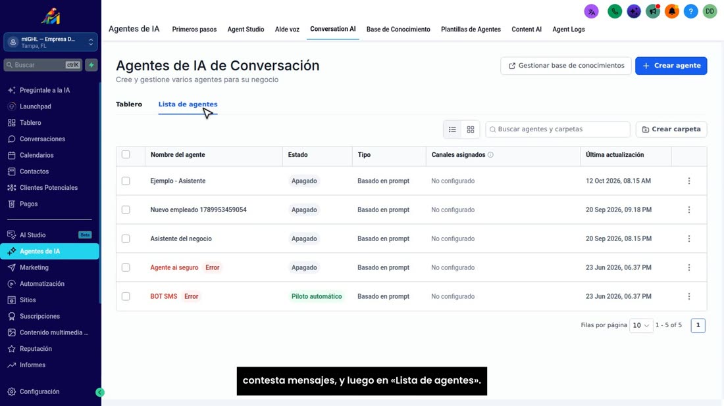The width and height of the screenshot is (724, 406).
Task: Click Gestionar base de conocimientos button
Action: pyautogui.click(x=566, y=66)
